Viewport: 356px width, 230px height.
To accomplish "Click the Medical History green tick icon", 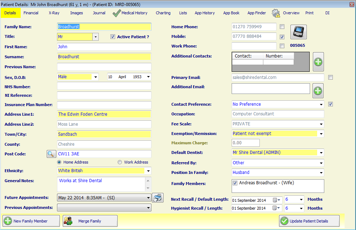I will pos(117,12).
